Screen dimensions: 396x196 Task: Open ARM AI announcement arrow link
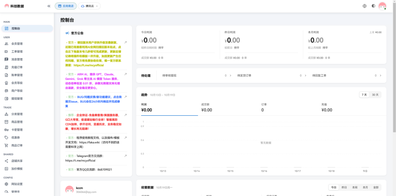(x=125, y=74)
